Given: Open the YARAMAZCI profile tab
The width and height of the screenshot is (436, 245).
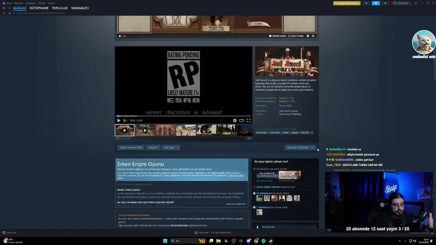Looking at the screenshot, I should coord(80,8).
